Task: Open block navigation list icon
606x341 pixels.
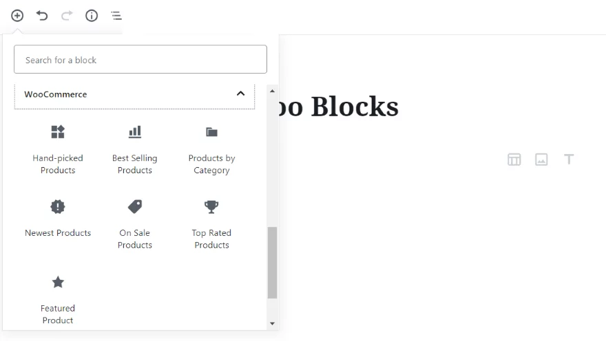Action: pos(116,16)
